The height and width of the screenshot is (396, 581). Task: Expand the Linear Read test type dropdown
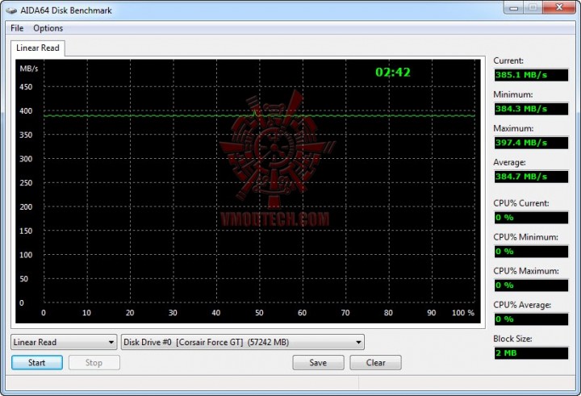tap(64, 342)
